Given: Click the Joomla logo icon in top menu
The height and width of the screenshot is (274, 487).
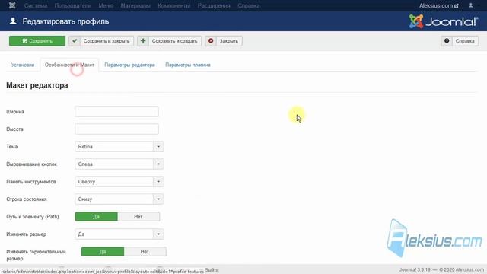Looking at the screenshot, I should pyautogui.click(x=12, y=5).
